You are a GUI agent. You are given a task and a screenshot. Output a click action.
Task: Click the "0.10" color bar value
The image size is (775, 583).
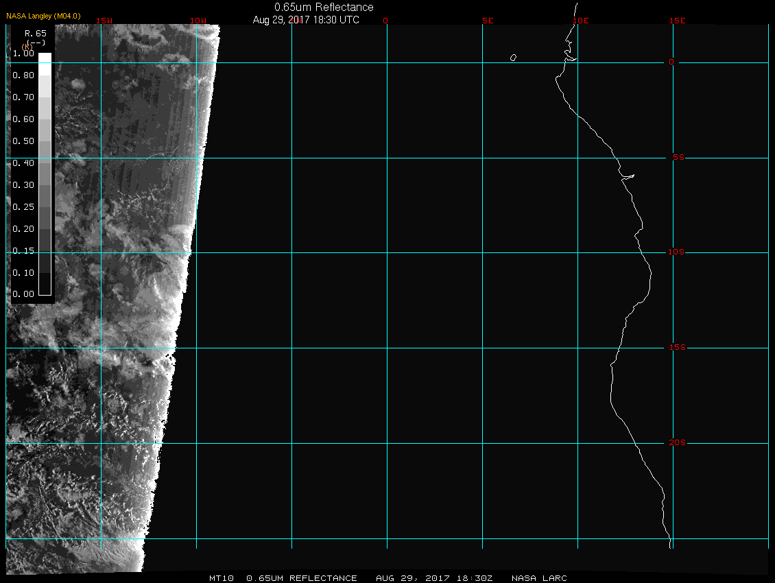pos(23,273)
